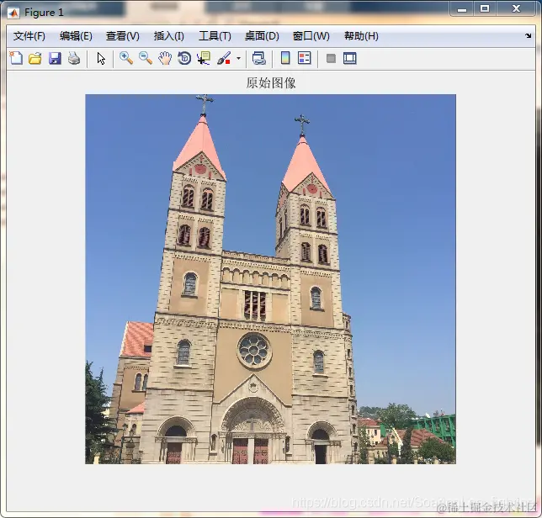This screenshot has width=542, height=518.
Task: Select the Brush data tool
Action: tap(224, 58)
